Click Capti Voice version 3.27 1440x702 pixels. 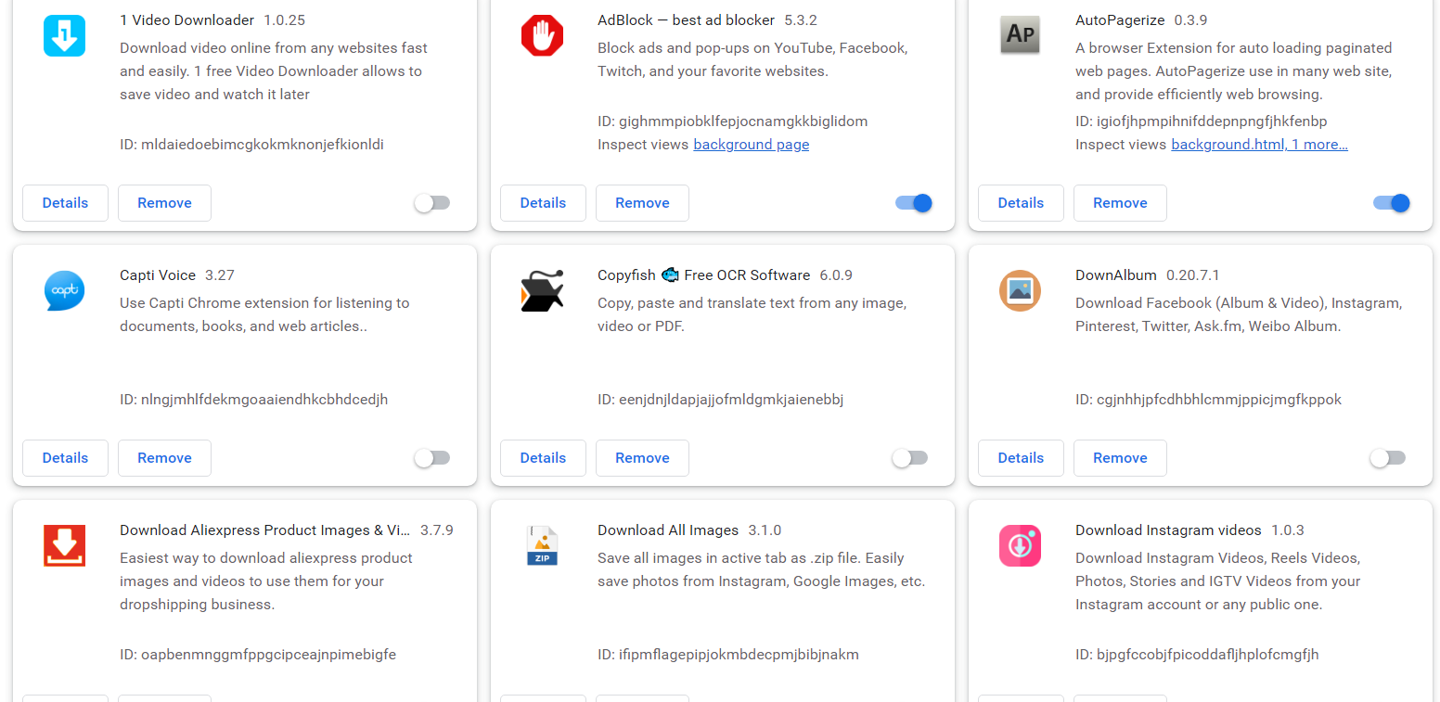[220, 274]
